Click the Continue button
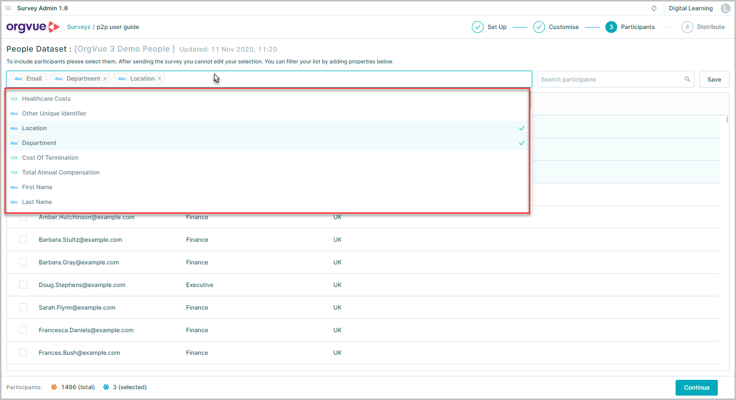 (696, 388)
